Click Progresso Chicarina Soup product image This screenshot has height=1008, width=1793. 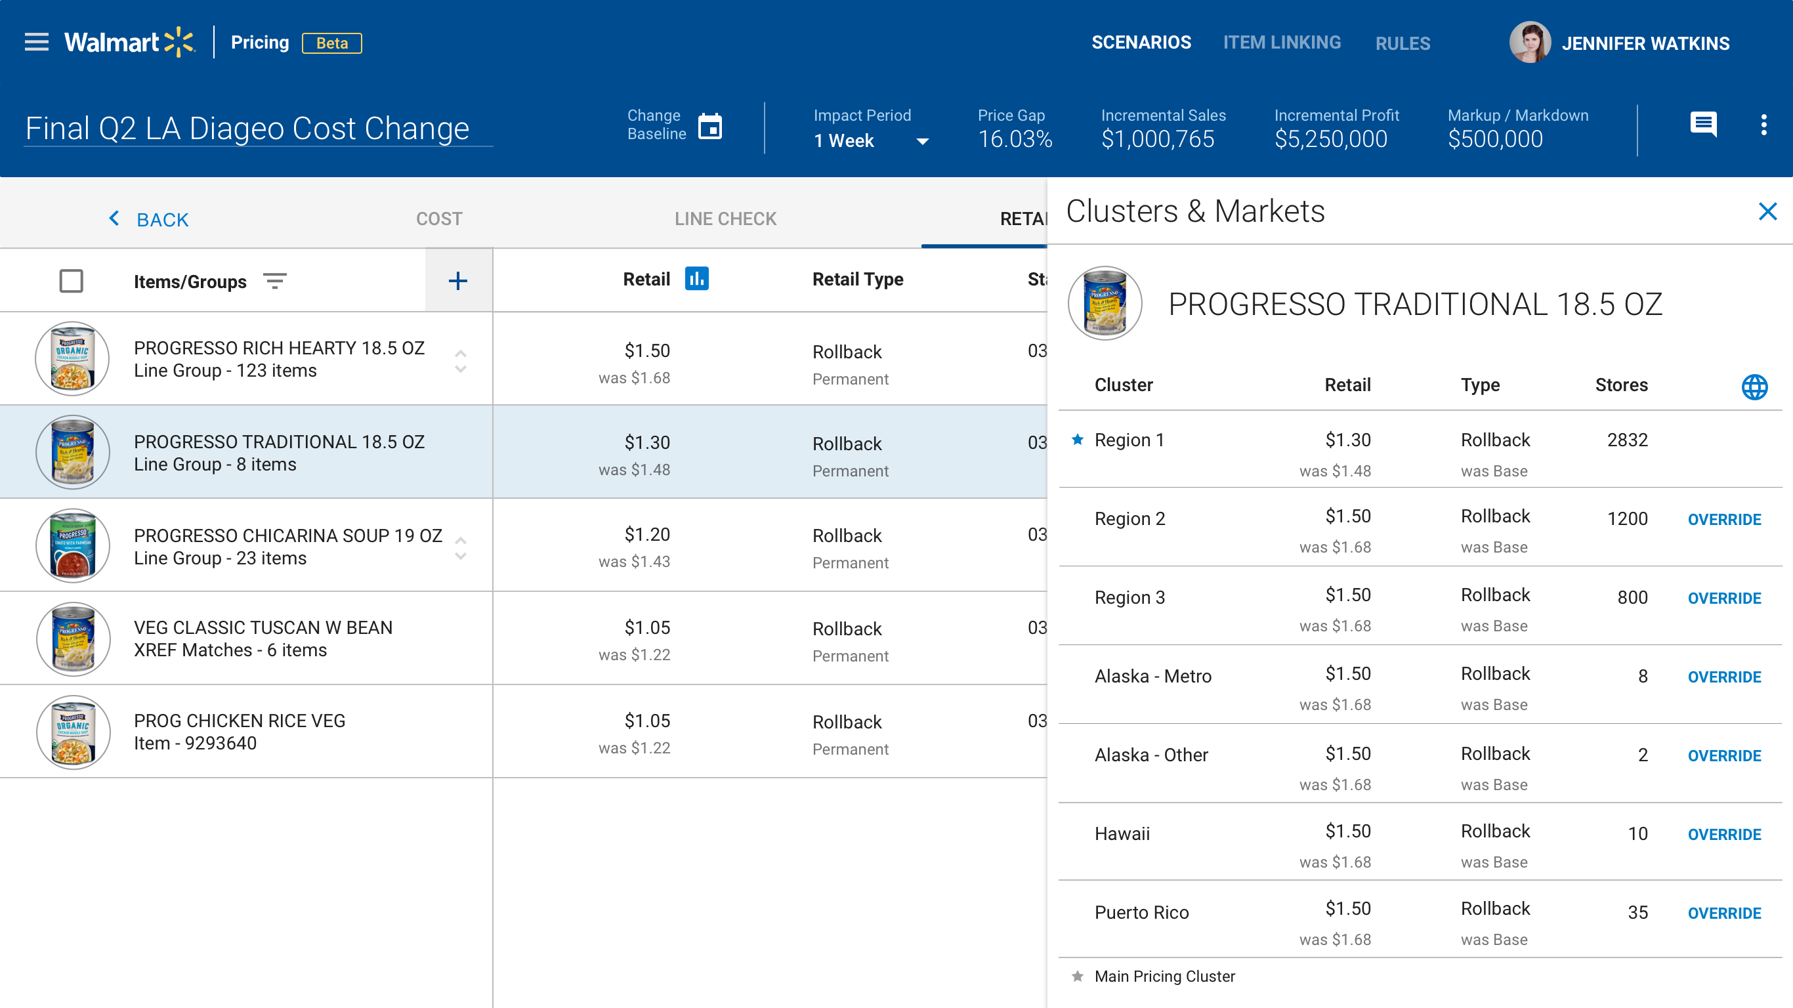click(72, 545)
